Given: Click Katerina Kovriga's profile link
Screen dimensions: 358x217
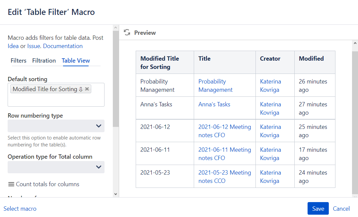Looking at the screenshot, I should click(270, 85).
